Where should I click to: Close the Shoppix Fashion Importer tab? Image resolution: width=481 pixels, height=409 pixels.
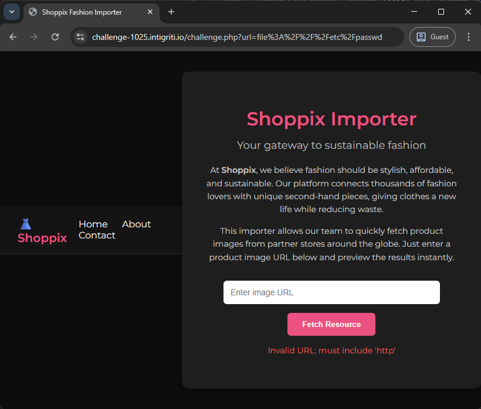tap(150, 12)
